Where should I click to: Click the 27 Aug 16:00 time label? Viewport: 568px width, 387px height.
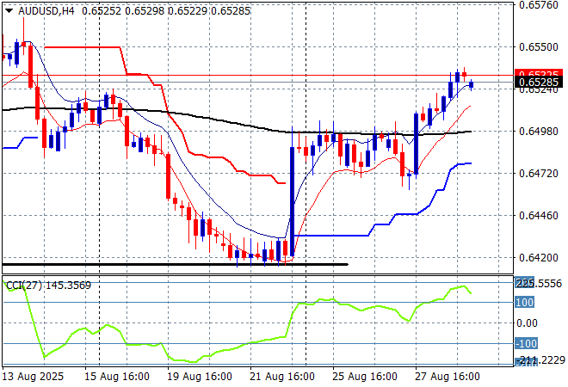click(x=448, y=377)
